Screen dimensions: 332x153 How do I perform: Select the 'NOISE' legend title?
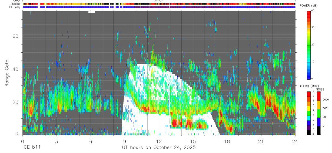click(x=320, y=90)
